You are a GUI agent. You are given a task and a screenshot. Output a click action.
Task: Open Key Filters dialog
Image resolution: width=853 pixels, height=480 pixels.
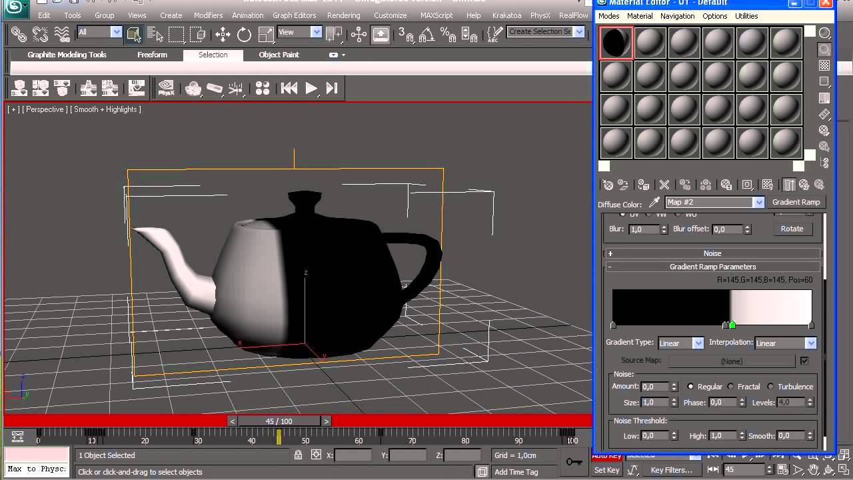point(671,470)
